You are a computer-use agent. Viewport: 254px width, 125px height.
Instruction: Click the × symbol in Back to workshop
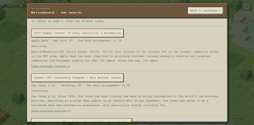220,10
